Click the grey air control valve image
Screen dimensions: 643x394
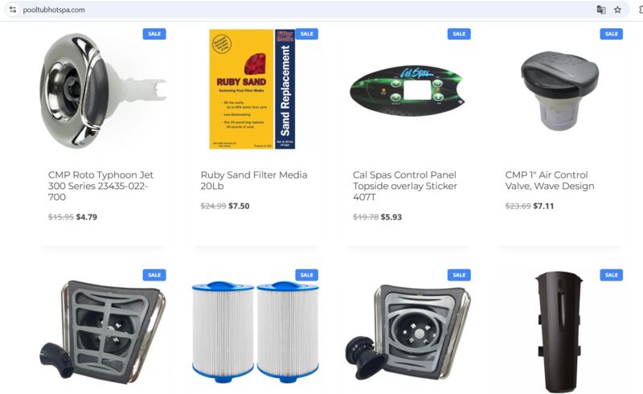559,90
